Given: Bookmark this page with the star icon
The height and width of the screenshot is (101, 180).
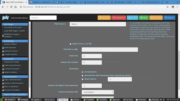Looking at the screenshot, I should click(167, 7).
